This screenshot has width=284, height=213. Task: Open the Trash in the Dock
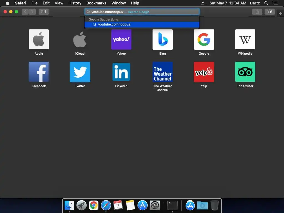click(215, 206)
